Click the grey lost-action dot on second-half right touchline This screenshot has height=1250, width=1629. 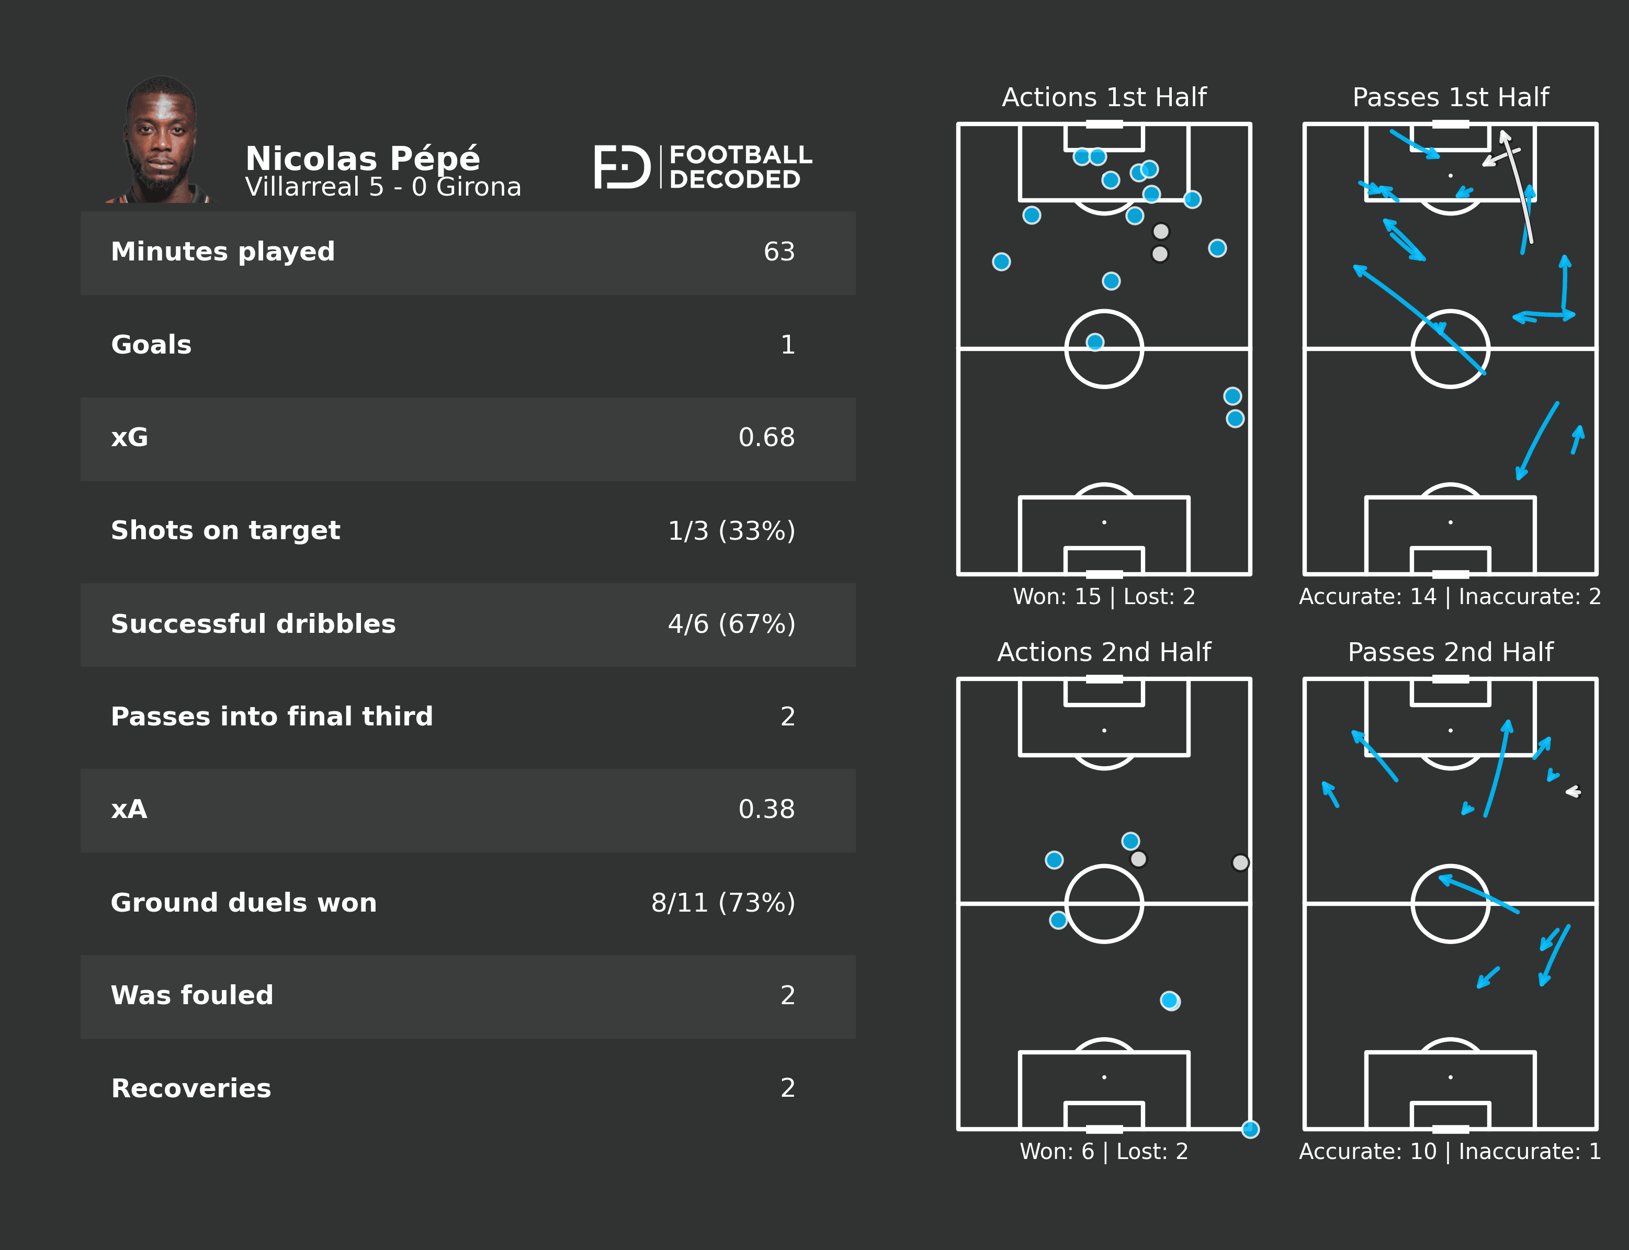1240,863
